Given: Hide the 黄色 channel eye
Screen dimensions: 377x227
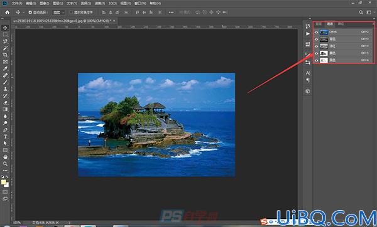Looking at the screenshot, I should 316,53.
